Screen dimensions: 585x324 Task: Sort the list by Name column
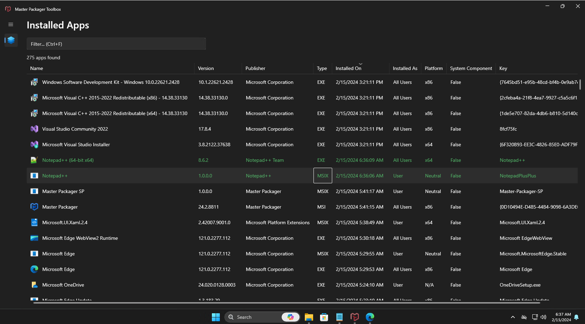click(36, 68)
